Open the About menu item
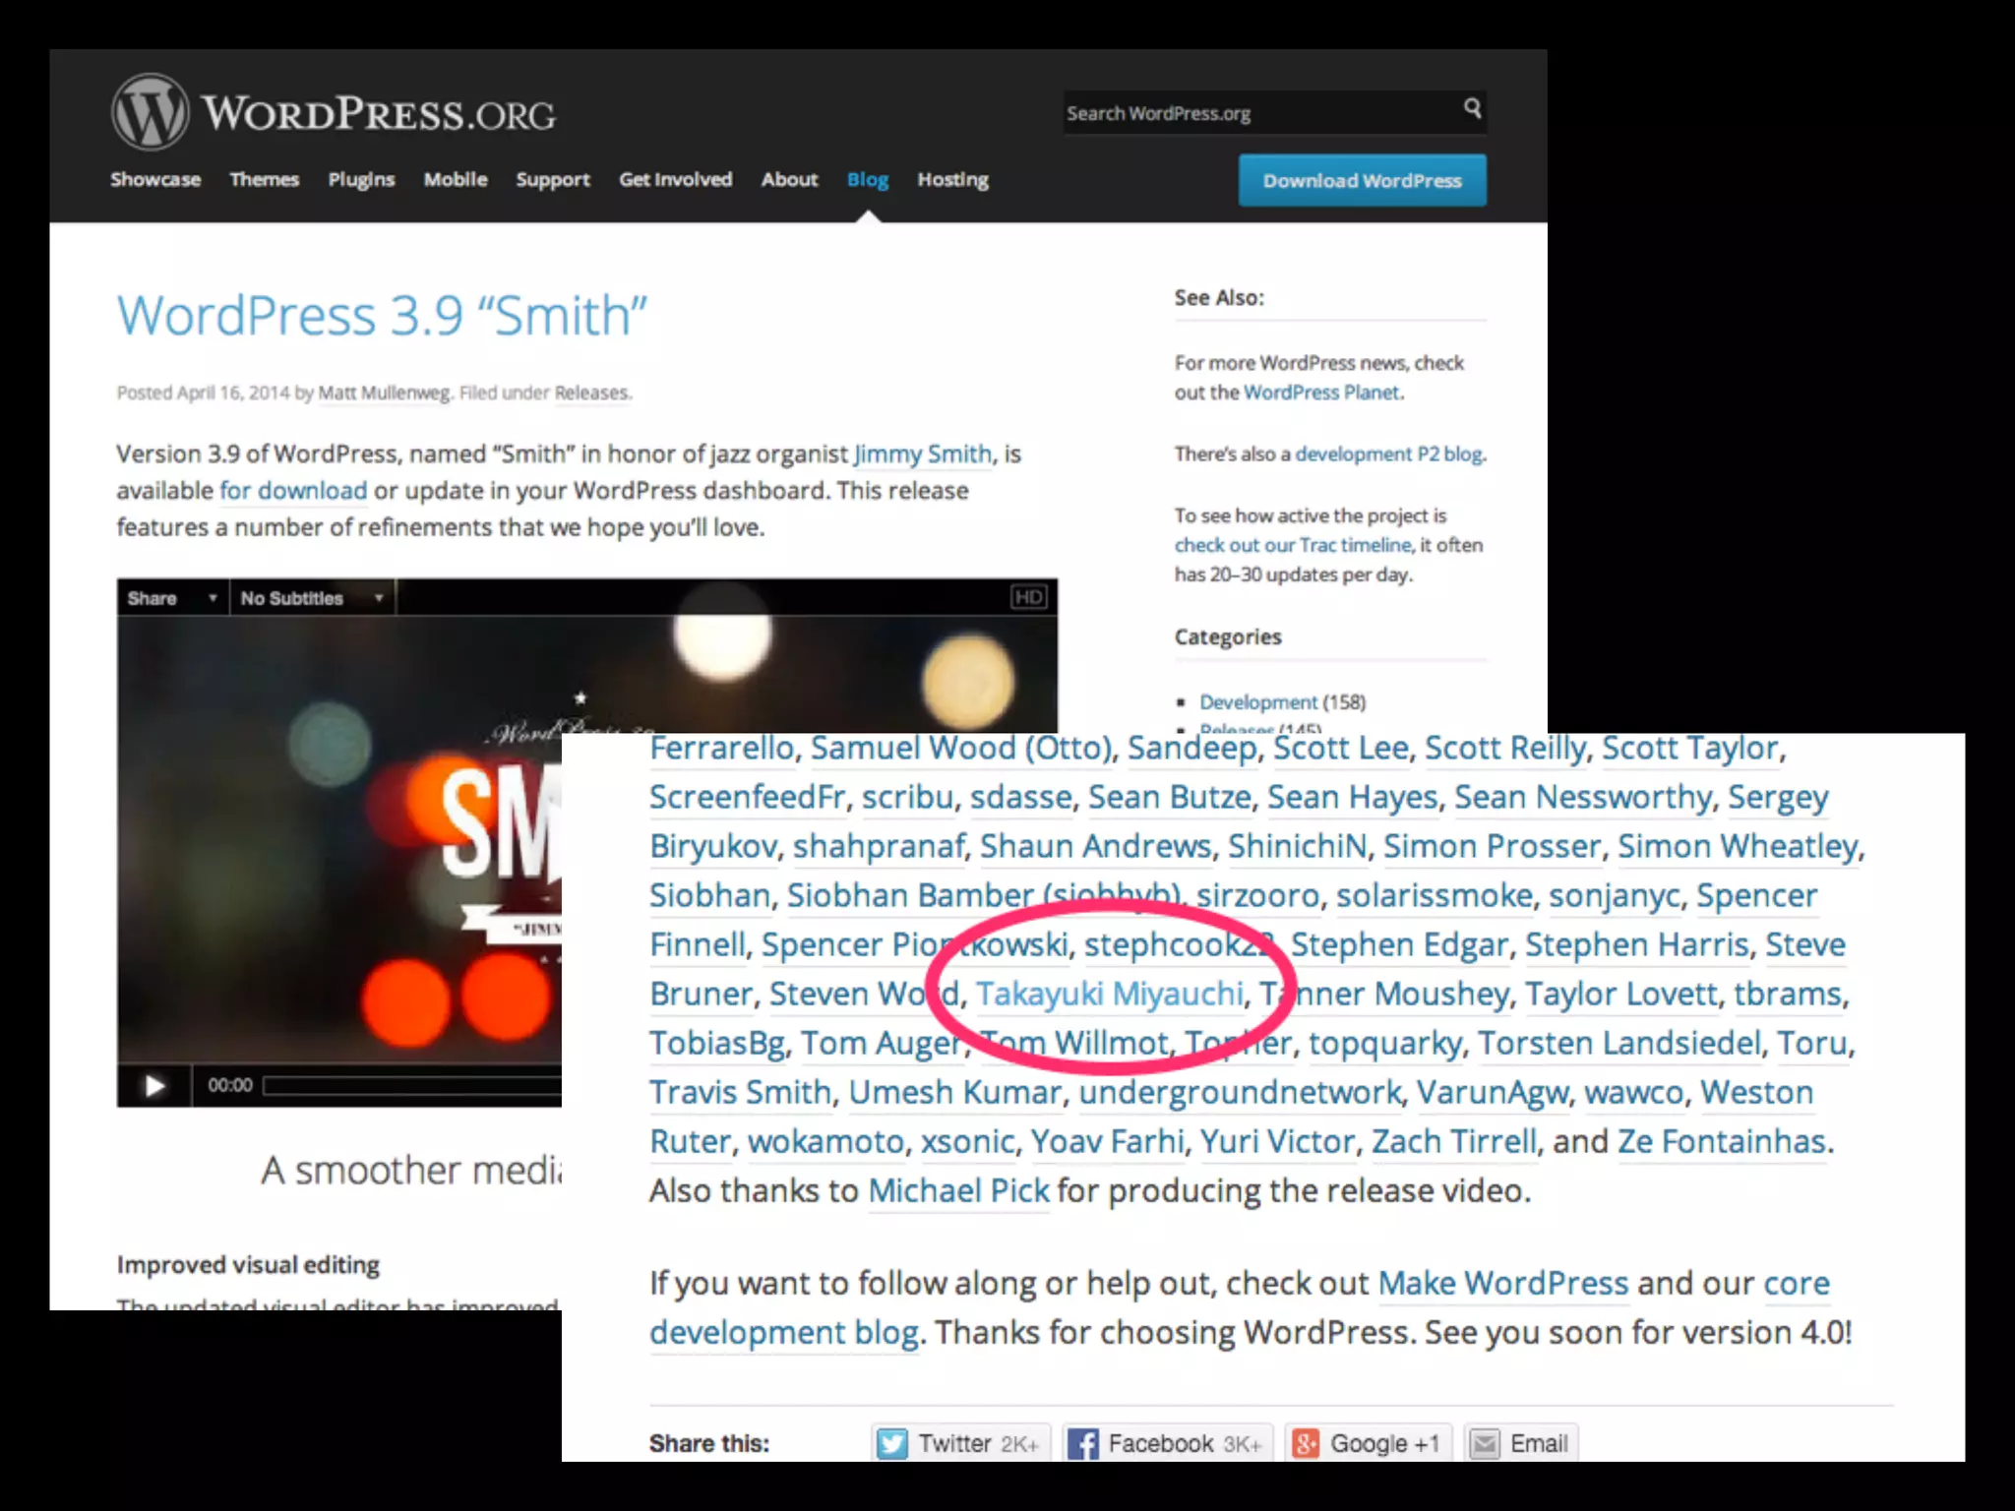2015x1511 pixels. coord(789,179)
